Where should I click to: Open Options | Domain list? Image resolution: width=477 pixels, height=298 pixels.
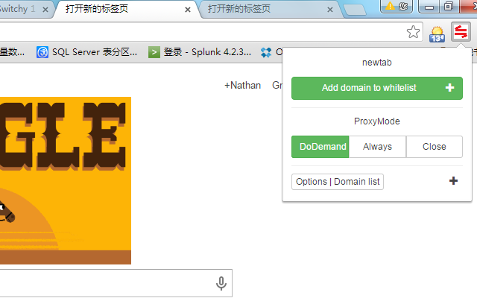pyautogui.click(x=338, y=182)
